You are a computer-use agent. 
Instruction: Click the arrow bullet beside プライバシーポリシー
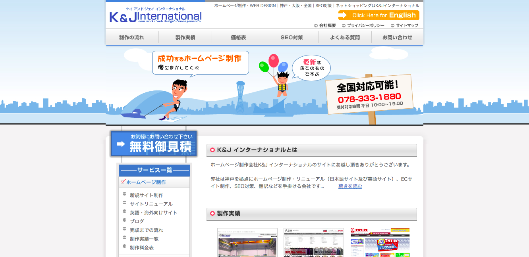[x=344, y=26]
